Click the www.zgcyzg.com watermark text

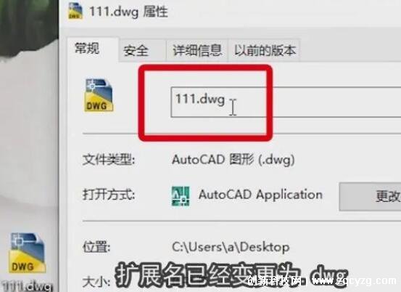(354, 281)
